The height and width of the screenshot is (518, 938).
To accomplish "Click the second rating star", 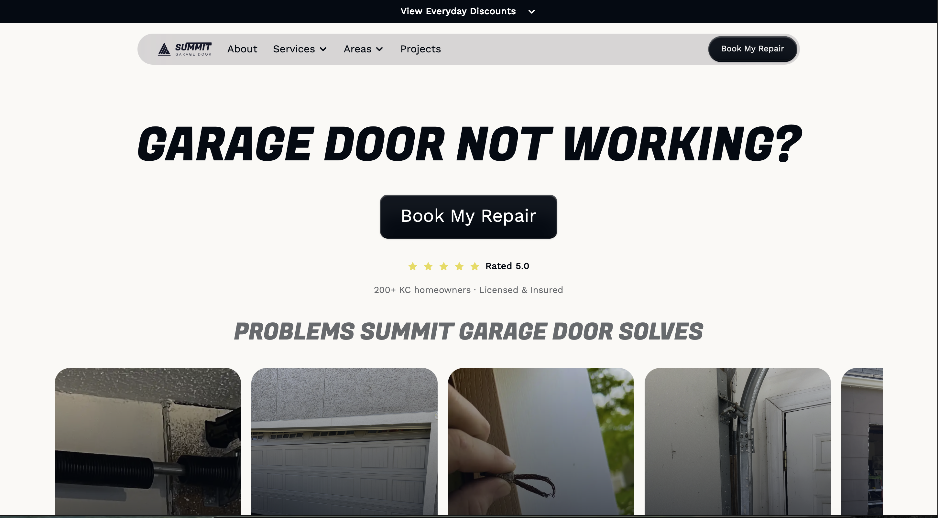I will (428, 266).
